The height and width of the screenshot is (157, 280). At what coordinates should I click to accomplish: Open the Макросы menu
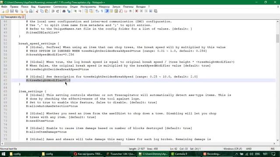[x=104, y=7]
